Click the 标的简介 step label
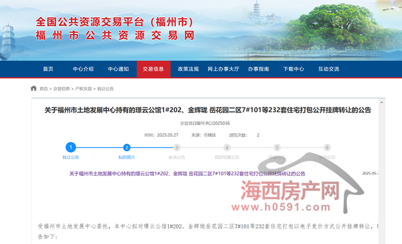The height and width of the screenshot is (244, 402). [x=127, y=157]
